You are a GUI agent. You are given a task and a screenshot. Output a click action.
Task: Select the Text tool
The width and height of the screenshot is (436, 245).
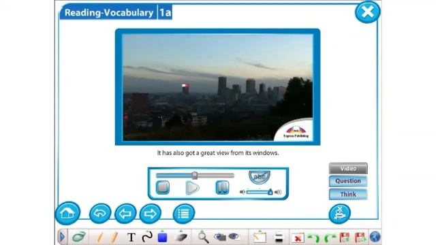(x=131, y=238)
